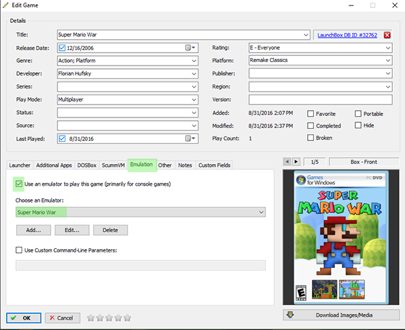
Task: Select the Emulation tab
Action: (x=141, y=165)
